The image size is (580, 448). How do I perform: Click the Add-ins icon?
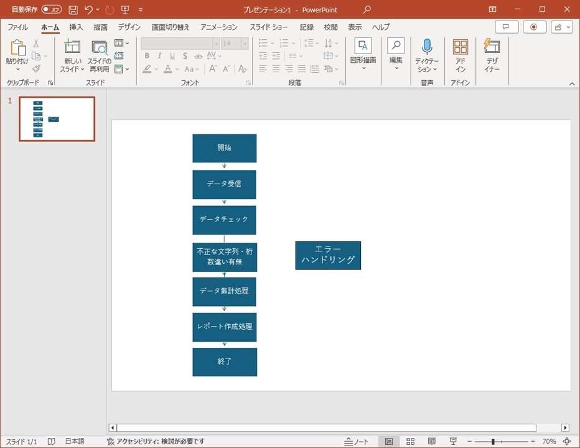tap(460, 47)
